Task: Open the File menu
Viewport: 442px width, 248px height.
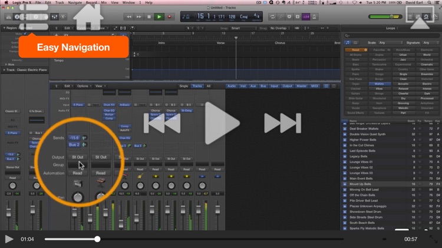Action: (38, 2)
